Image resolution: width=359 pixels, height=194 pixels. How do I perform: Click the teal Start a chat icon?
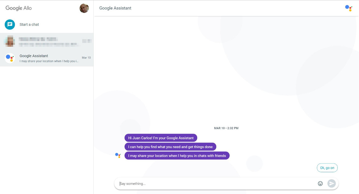[10, 25]
